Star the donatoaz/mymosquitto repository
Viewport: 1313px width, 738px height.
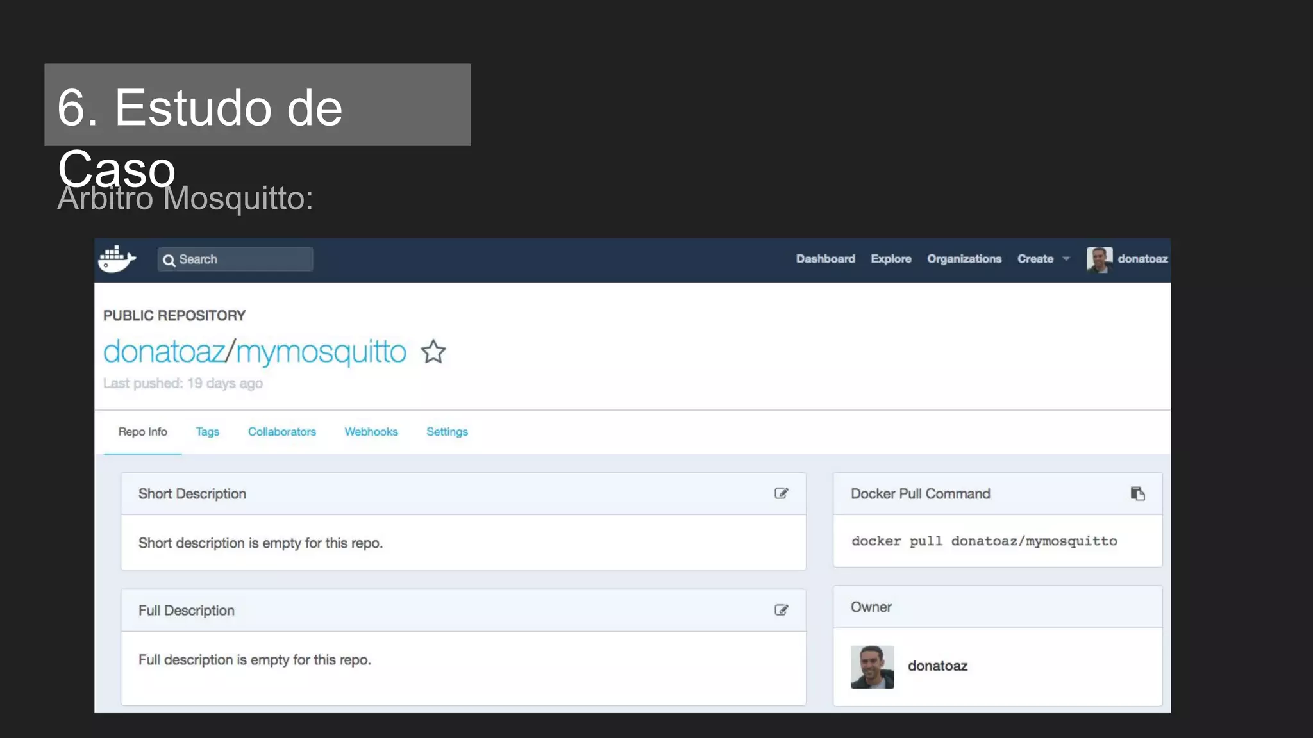click(433, 352)
